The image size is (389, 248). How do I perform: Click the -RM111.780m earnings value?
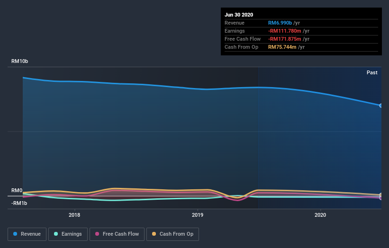click(x=285, y=31)
